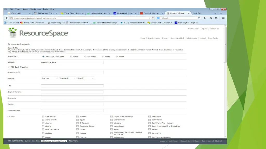Close the Class Help tab

[x=30, y=13]
